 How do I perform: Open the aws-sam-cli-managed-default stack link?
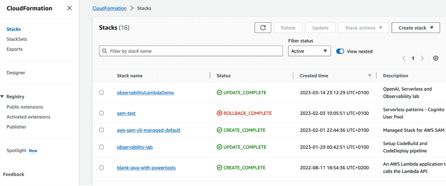pyautogui.click(x=149, y=130)
